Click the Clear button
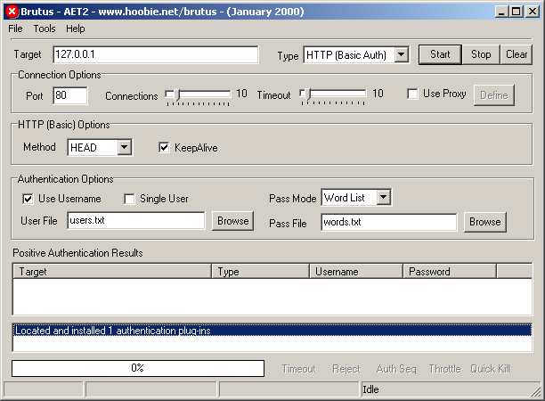This screenshot has height=401, width=545. coord(517,54)
